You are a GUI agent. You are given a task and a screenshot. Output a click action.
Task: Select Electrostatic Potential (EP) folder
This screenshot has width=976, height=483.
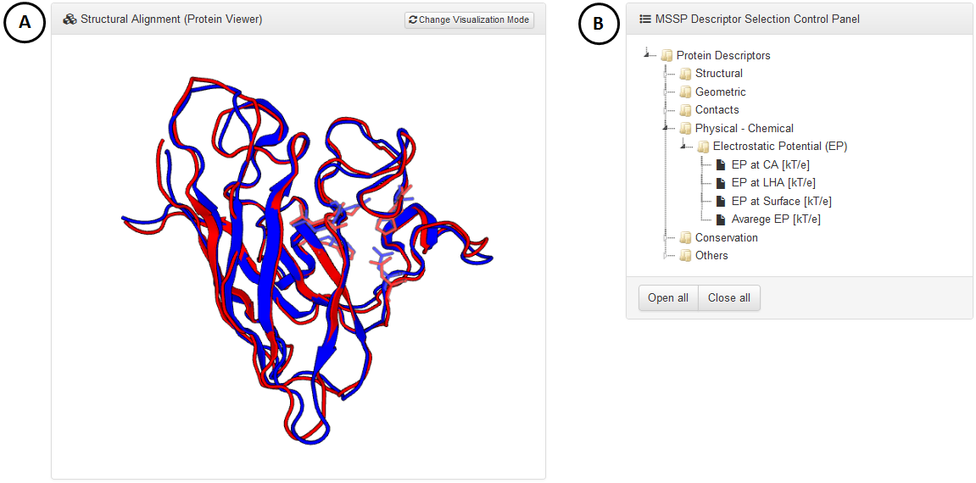[x=780, y=147]
